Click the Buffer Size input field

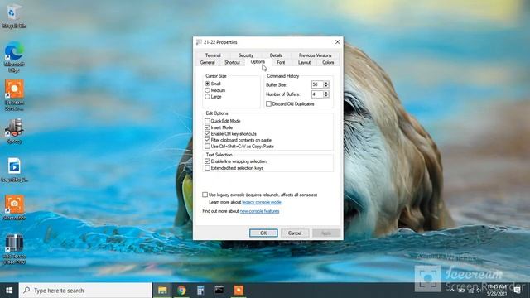(x=317, y=84)
